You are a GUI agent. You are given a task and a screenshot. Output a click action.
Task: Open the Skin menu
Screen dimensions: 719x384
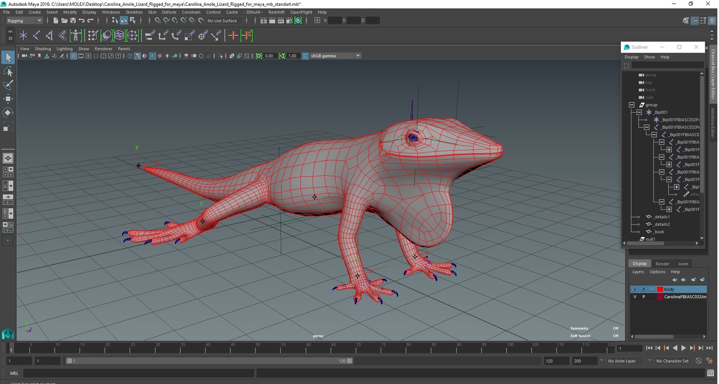click(x=152, y=12)
